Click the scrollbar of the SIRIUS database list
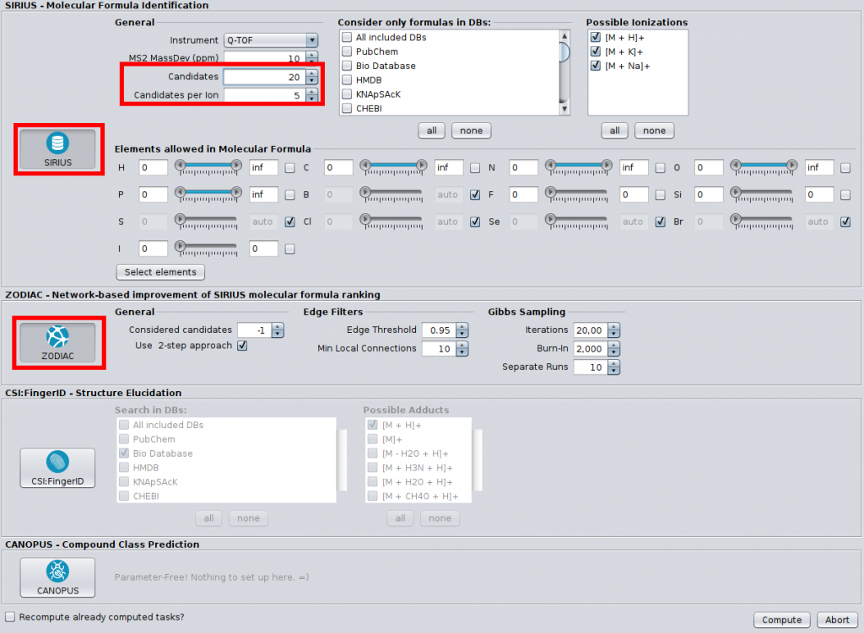This screenshot has width=864, height=633. click(564, 72)
